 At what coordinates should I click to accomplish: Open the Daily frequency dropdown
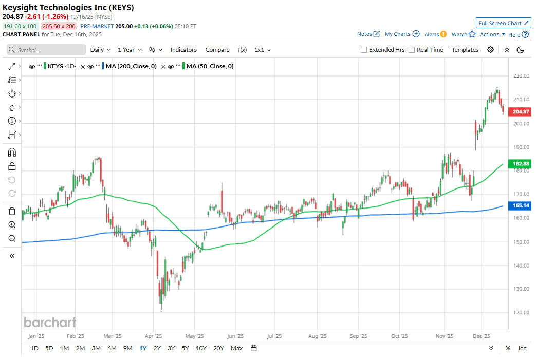(x=100, y=50)
